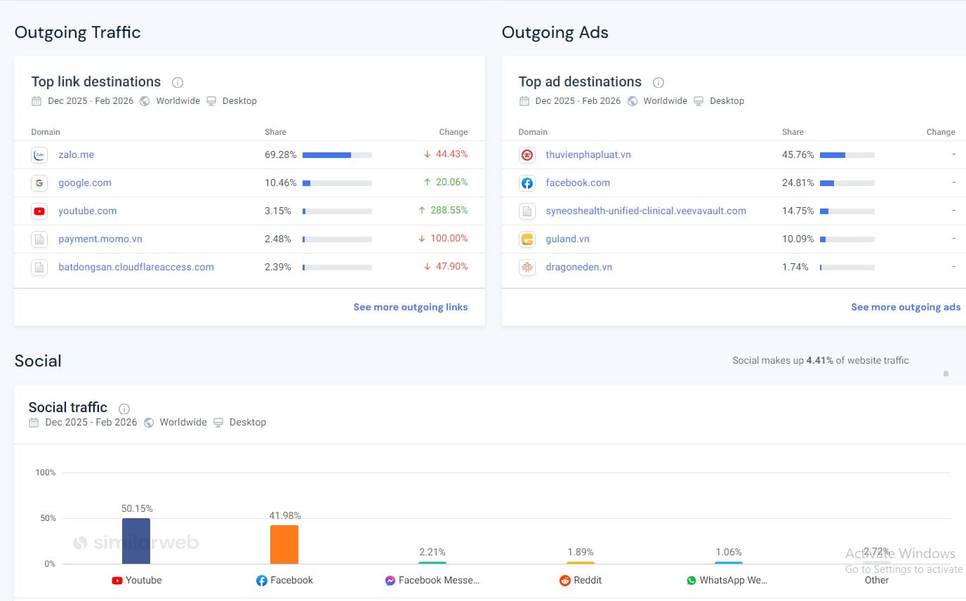
Task: Click the WhatsApp label under the chart
Action: [733, 581]
